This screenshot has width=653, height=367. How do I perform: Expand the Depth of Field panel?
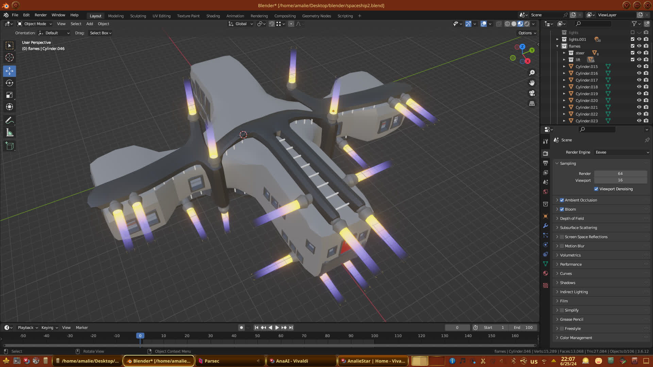[x=572, y=219]
